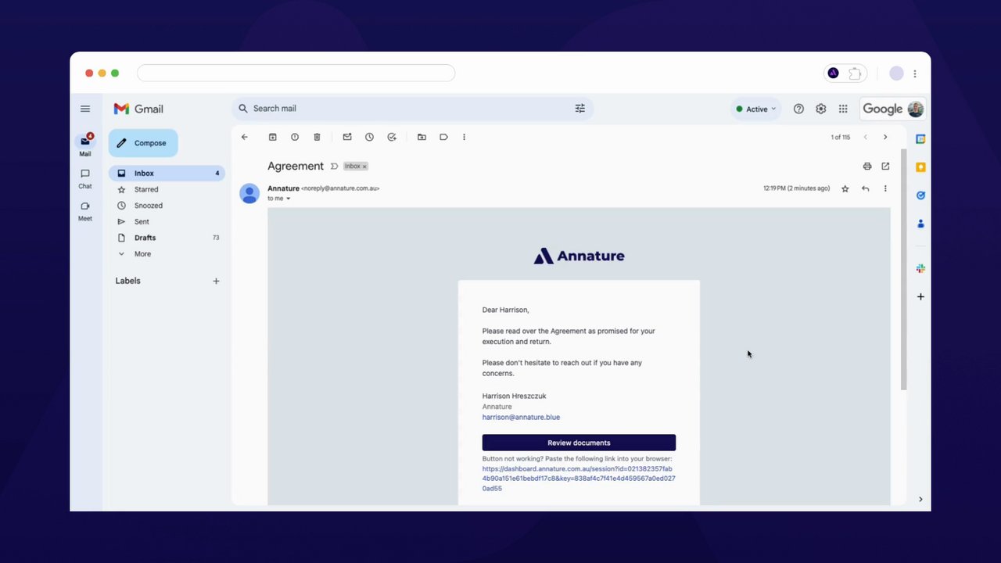Open the Mail section in left rail
Image resolution: width=1001 pixels, height=563 pixels.
85,144
